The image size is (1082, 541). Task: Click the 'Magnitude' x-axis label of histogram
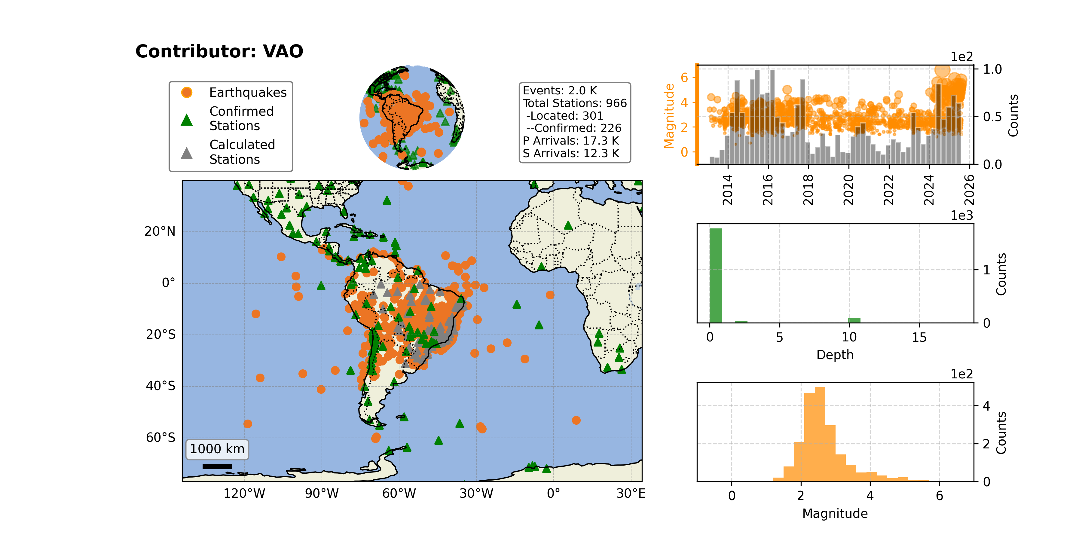tap(835, 513)
